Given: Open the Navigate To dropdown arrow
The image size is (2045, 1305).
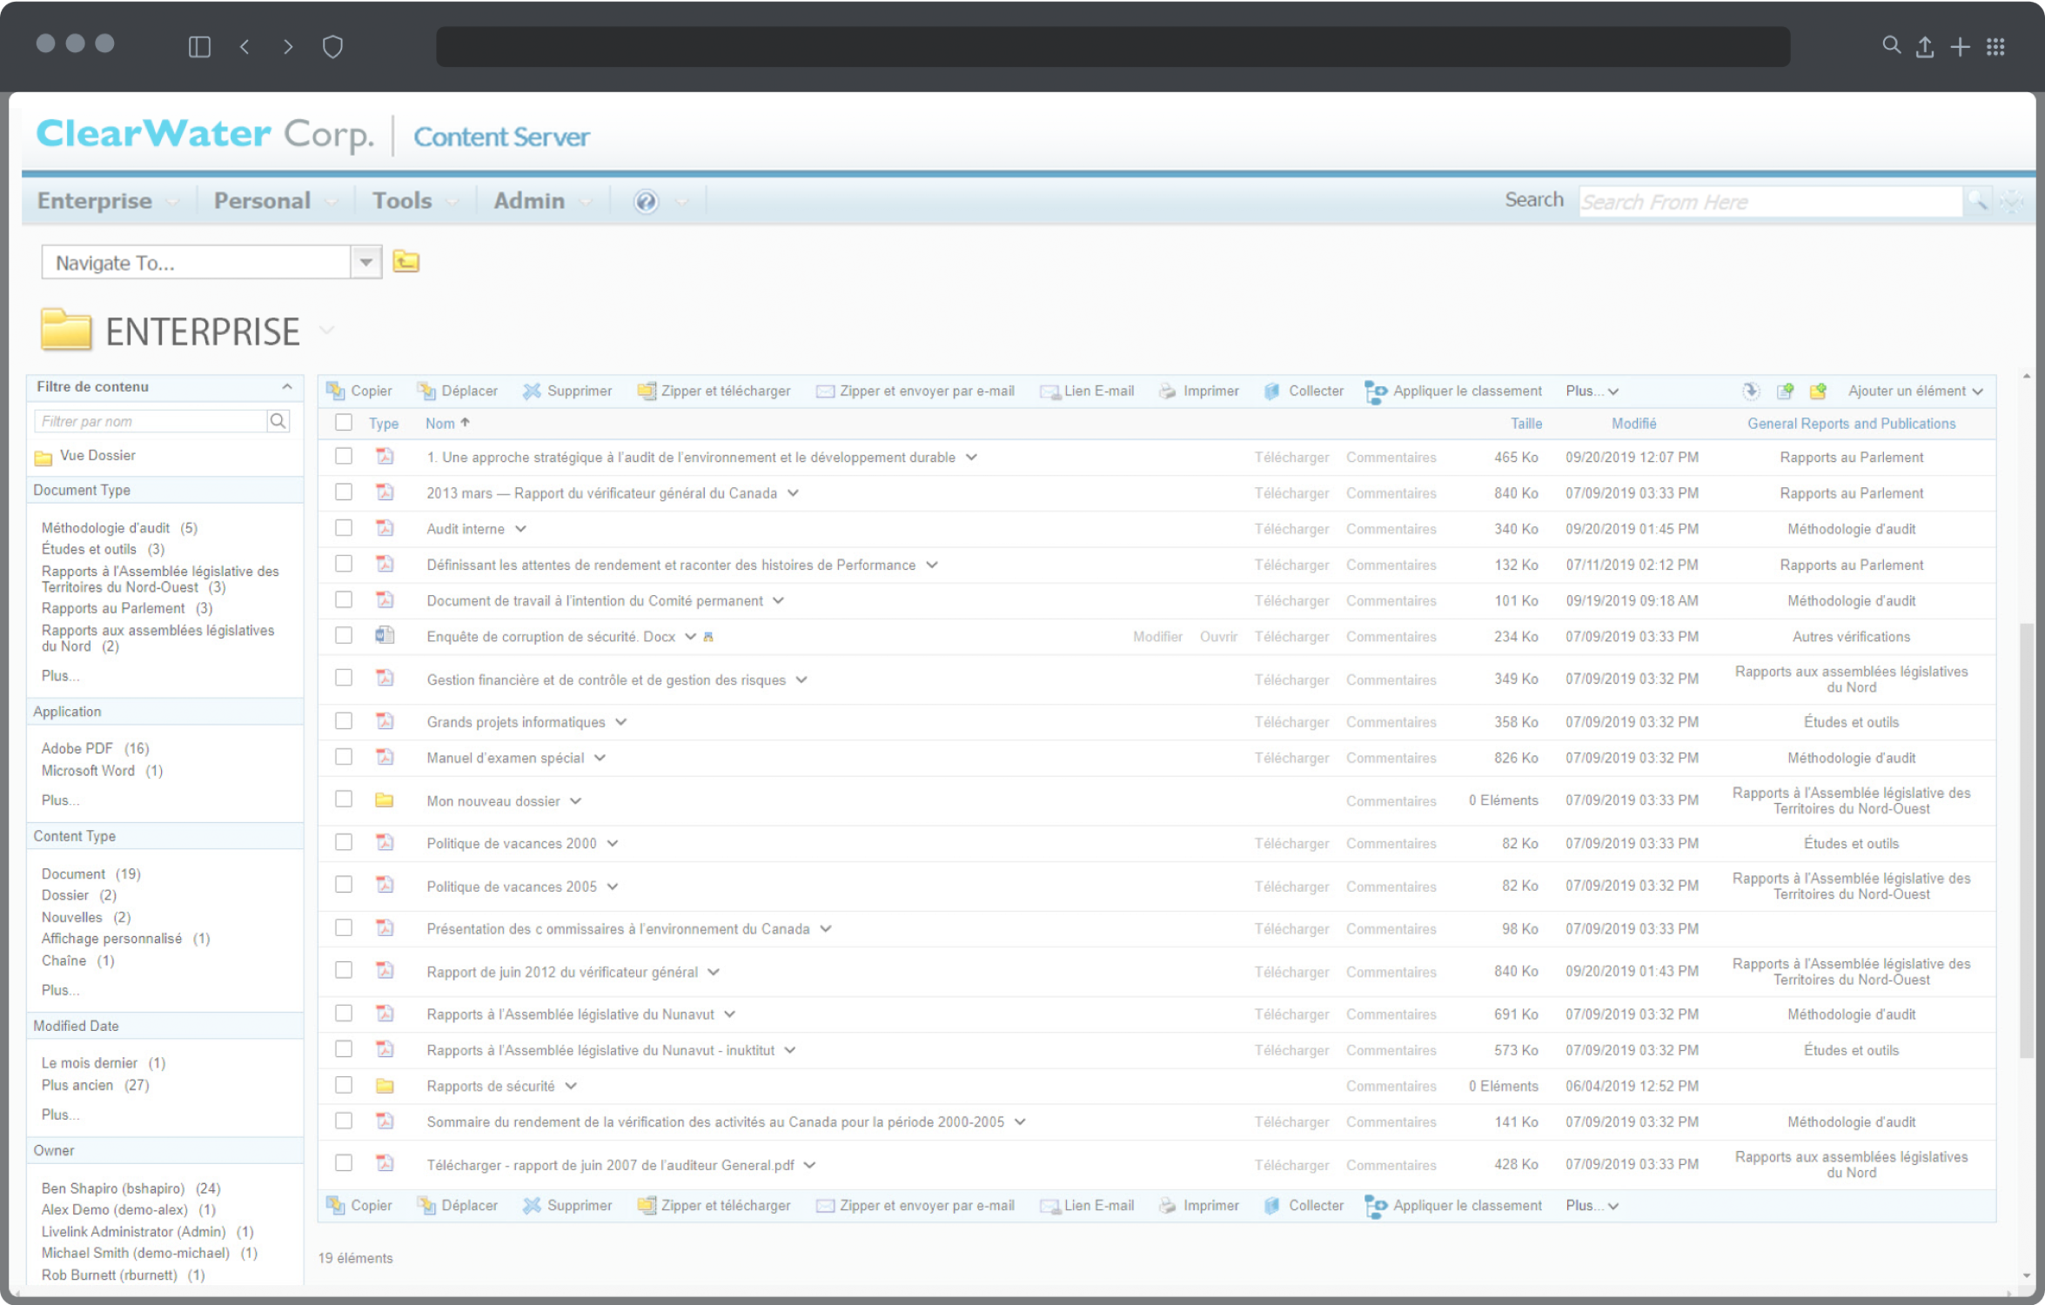Looking at the screenshot, I should tap(365, 262).
